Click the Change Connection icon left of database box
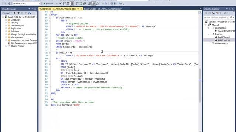This screenshot has height=132, width=236. click(x=9, y=3)
